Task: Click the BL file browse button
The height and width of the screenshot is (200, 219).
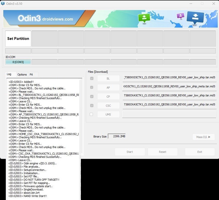Action: tap(108, 79)
